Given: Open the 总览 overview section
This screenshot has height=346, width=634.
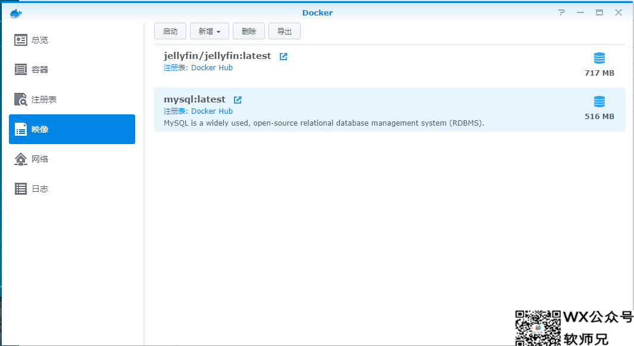Looking at the screenshot, I should pos(72,40).
